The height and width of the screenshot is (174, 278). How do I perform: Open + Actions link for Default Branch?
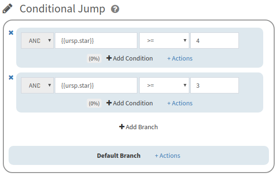(x=167, y=156)
